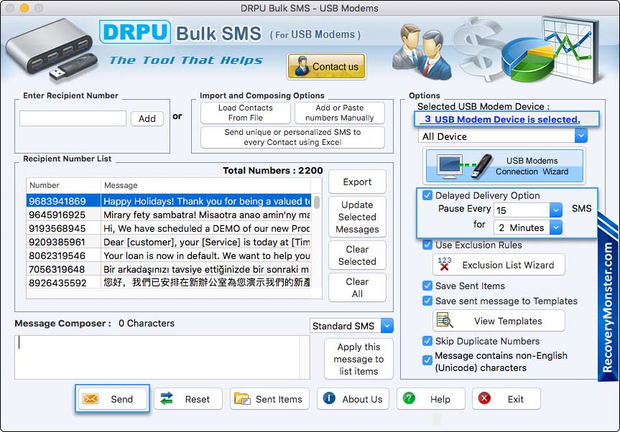Screen dimensions: 620x432
Task: Uncheck Delayed Delivery Option
Action: point(427,195)
